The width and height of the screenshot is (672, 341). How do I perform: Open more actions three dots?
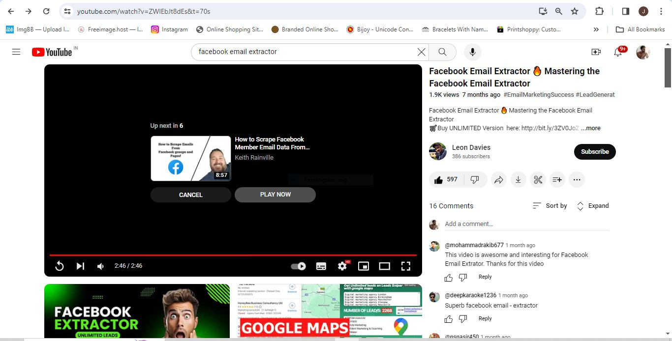(577, 180)
